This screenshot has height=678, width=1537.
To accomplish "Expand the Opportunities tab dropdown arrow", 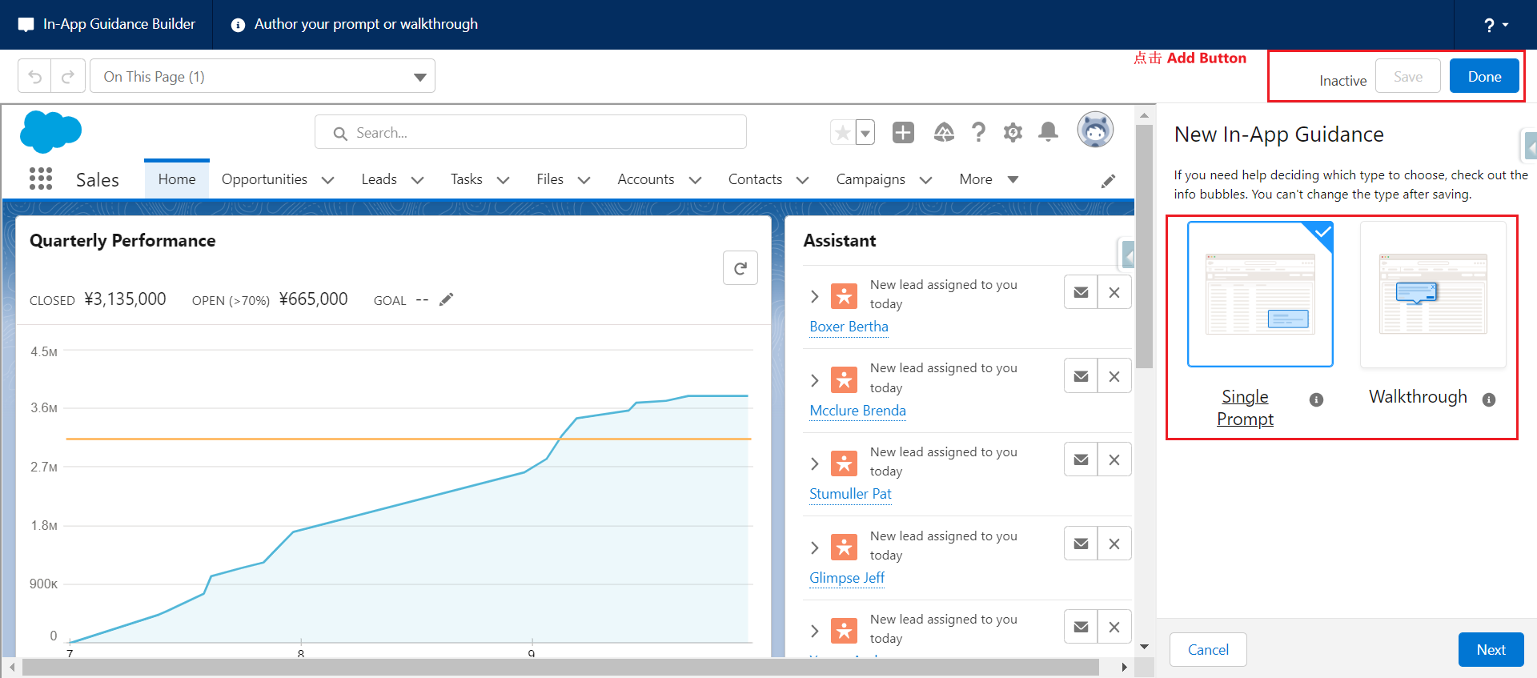I will [327, 180].
